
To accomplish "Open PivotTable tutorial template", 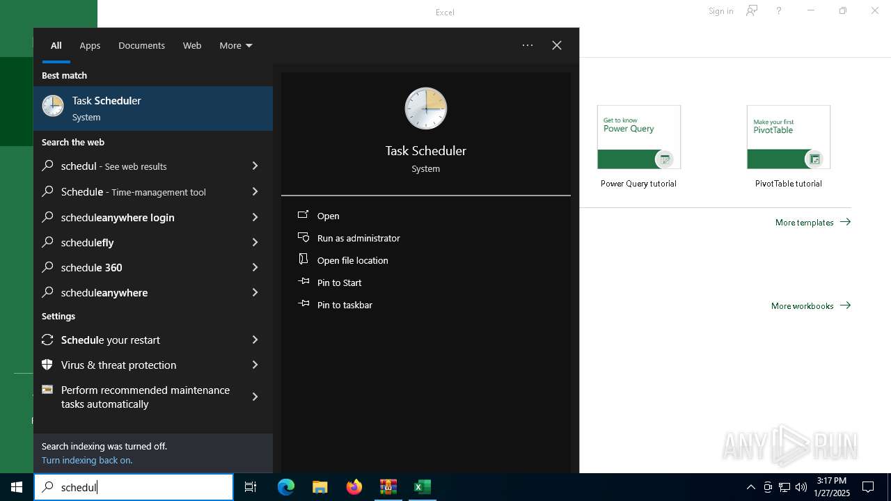I will (789, 137).
